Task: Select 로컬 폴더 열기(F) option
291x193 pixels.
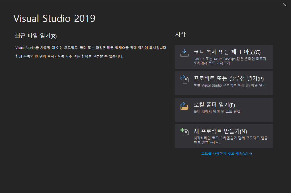Action: pos(224,110)
